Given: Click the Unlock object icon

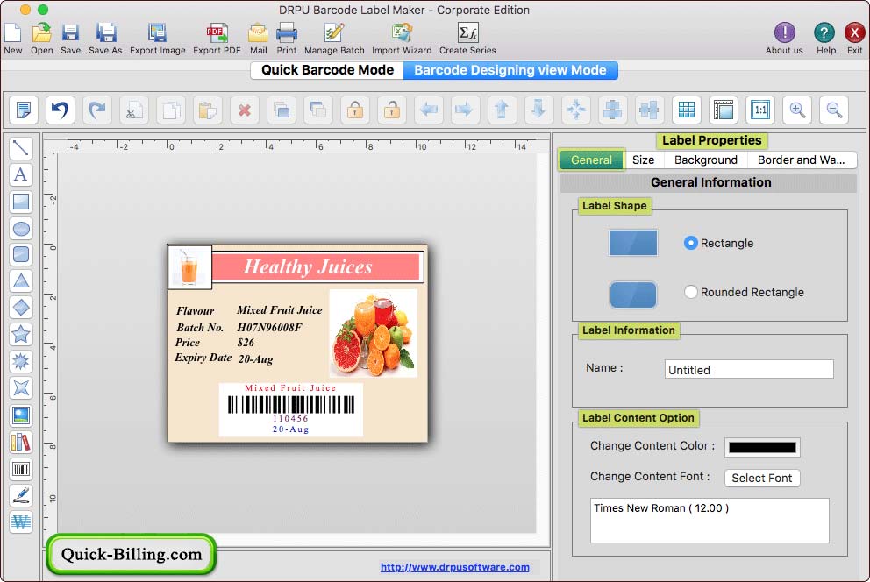Looking at the screenshot, I should (x=392, y=110).
